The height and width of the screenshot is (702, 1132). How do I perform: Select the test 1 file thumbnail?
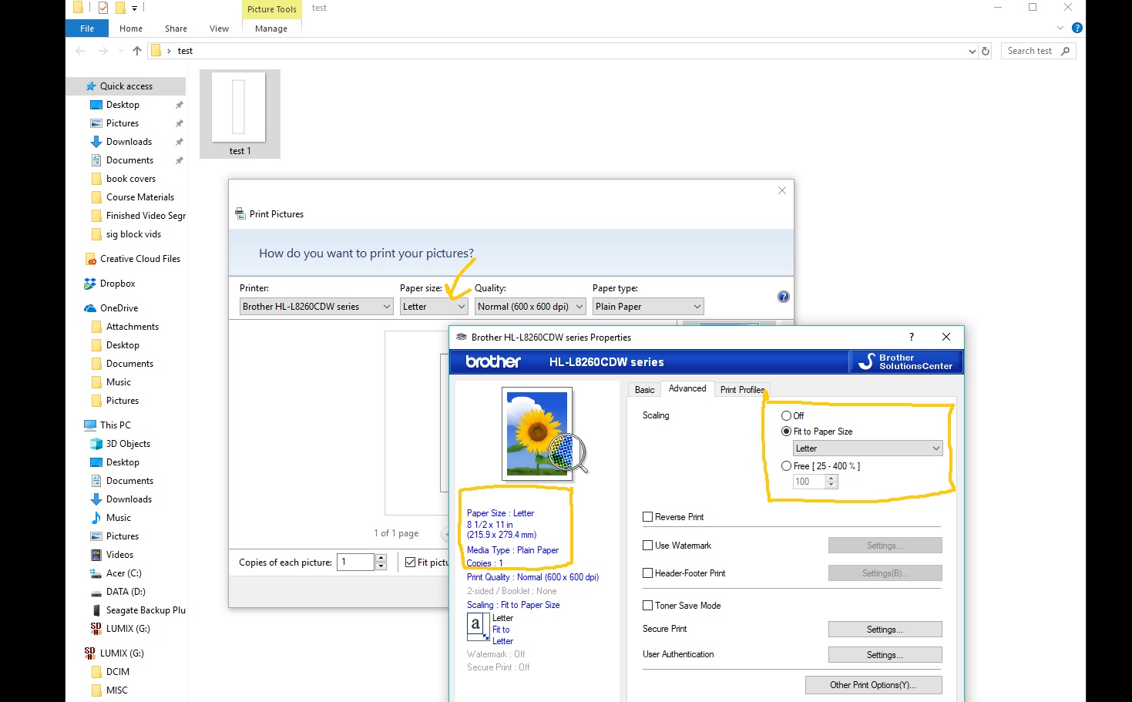point(240,114)
